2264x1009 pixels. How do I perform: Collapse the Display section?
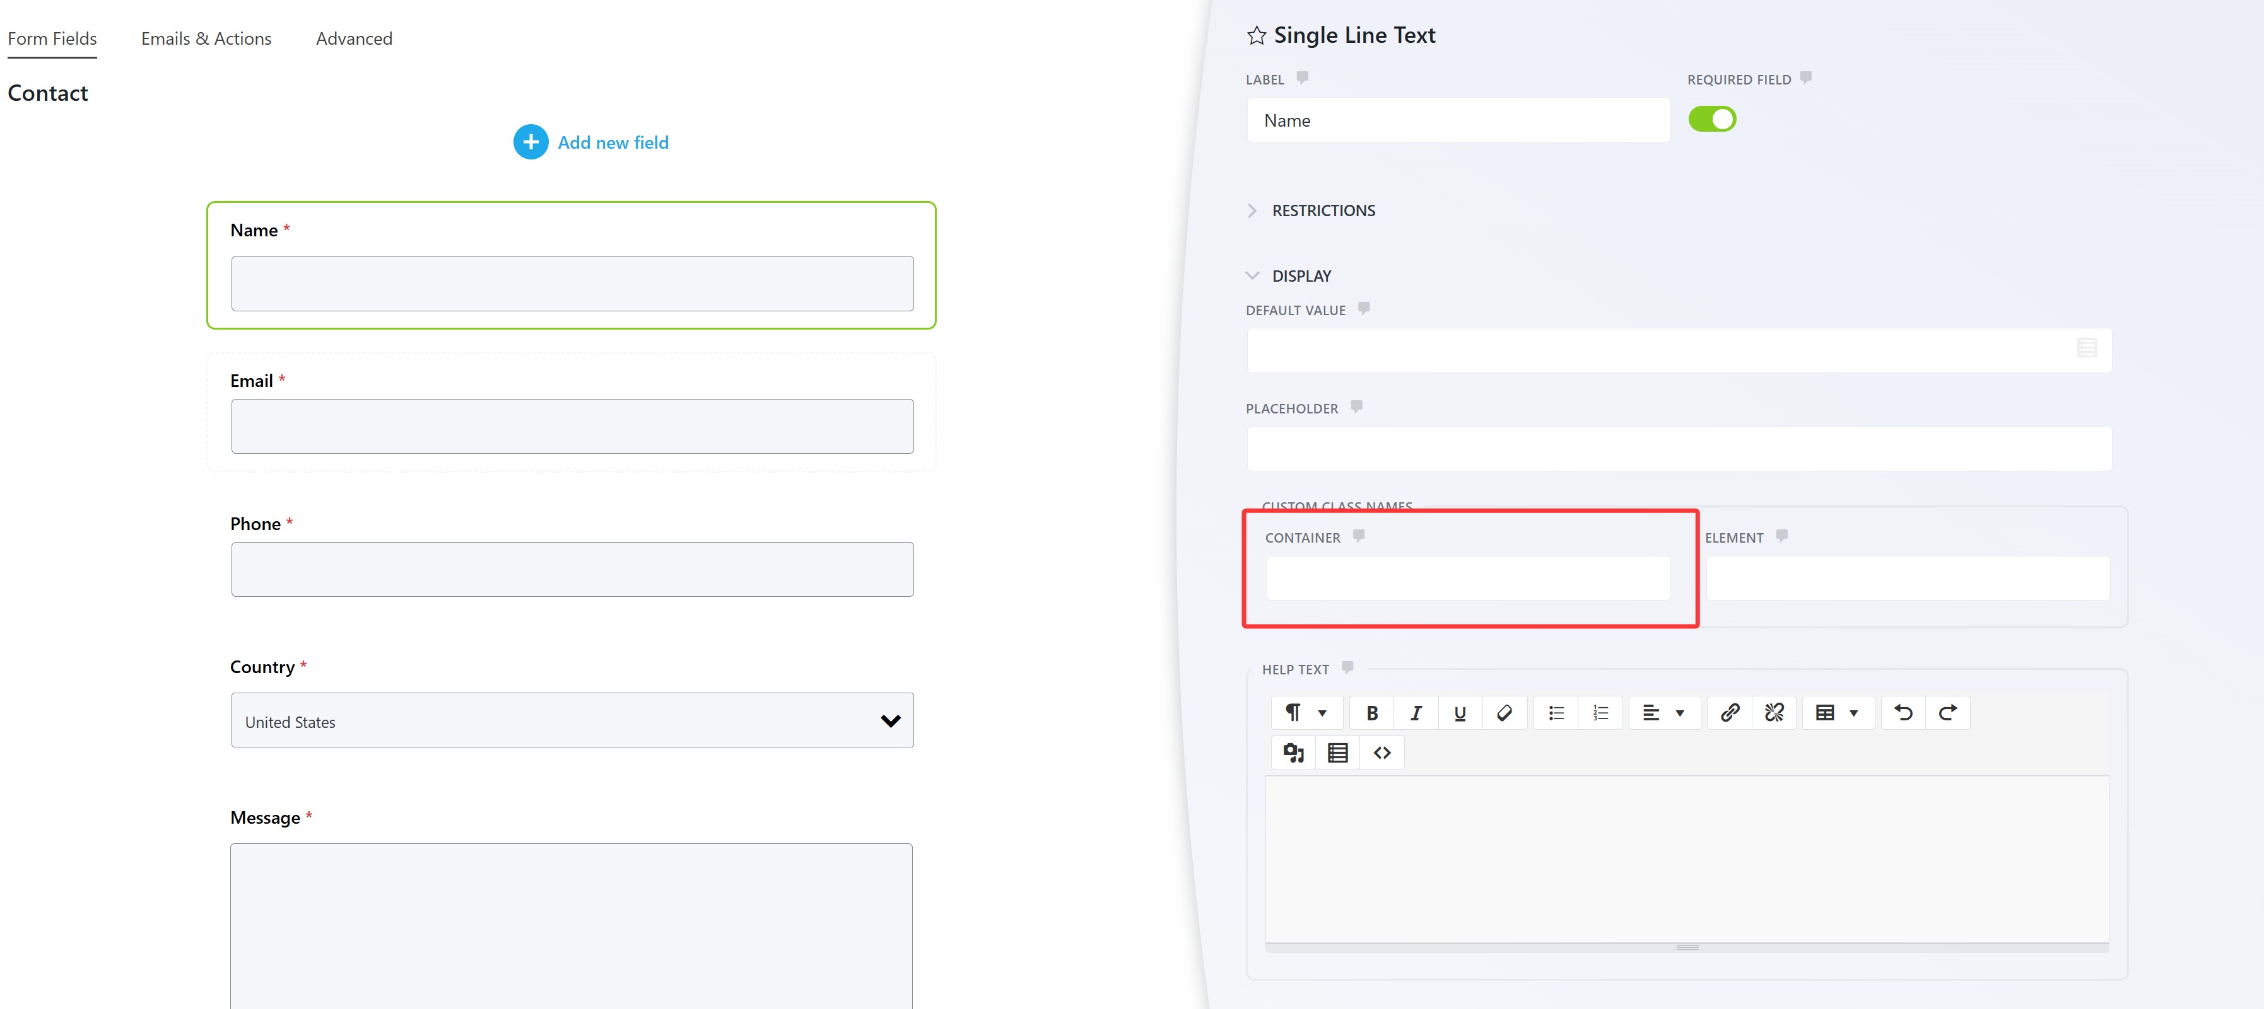click(x=1301, y=276)
